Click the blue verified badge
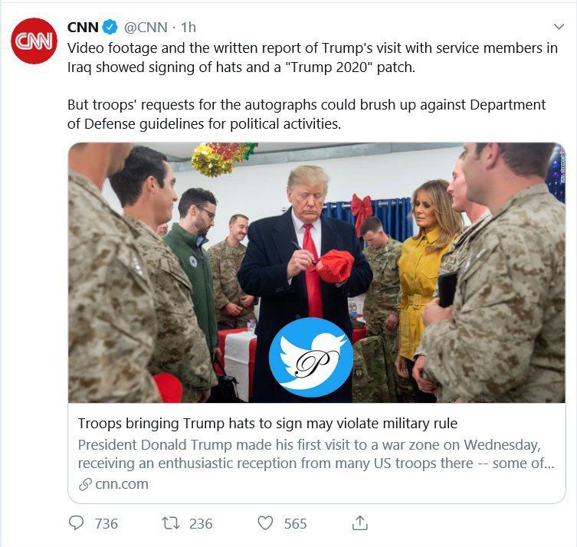This screenshot has width=577, height=547. click(110, 28)
